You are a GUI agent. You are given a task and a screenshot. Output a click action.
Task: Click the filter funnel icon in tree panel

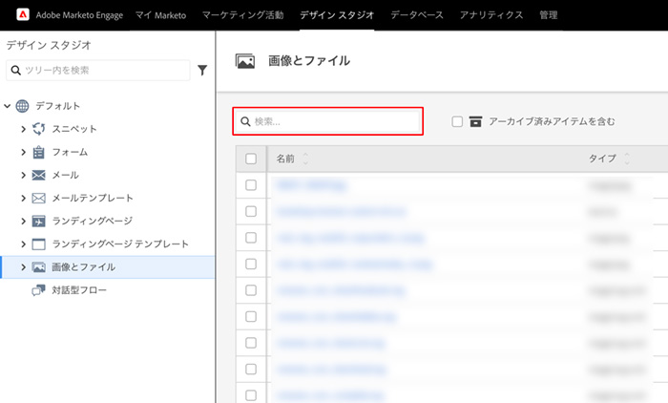[202, 70]
